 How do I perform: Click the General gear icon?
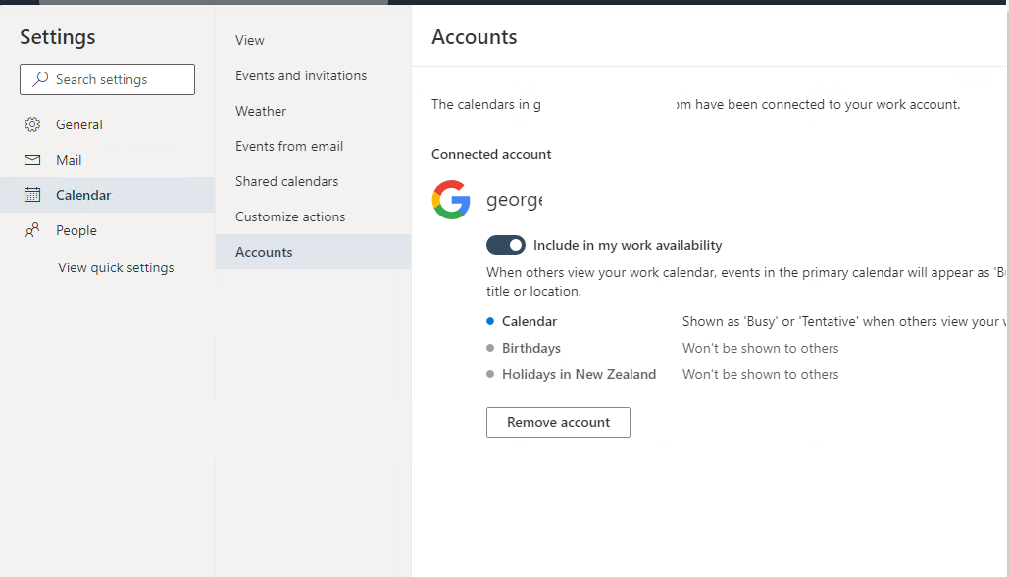32,124
